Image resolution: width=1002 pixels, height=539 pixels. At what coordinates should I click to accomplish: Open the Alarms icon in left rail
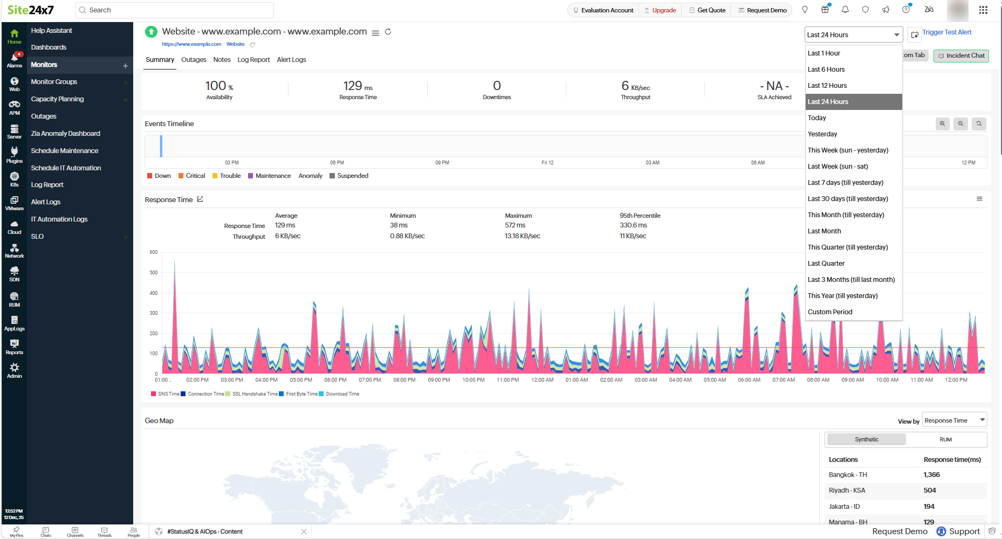[15, 59]
